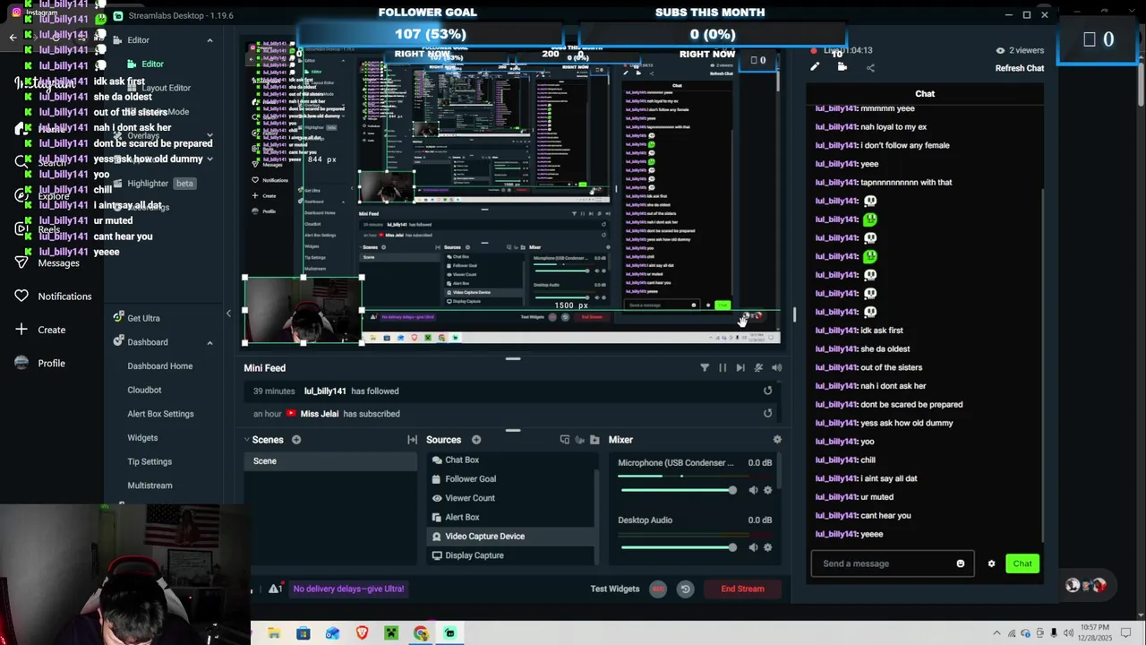This screenshot has width=1146, height=645.
Task: Pause the Mini Feed alert queue
Action: (x=723, y=368)
